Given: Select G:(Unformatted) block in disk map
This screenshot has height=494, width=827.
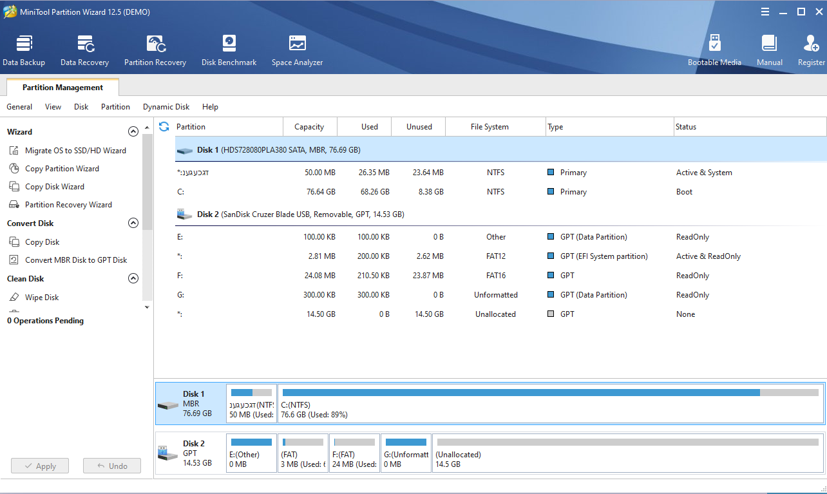Looking at the screenshot, I should 406,453.
